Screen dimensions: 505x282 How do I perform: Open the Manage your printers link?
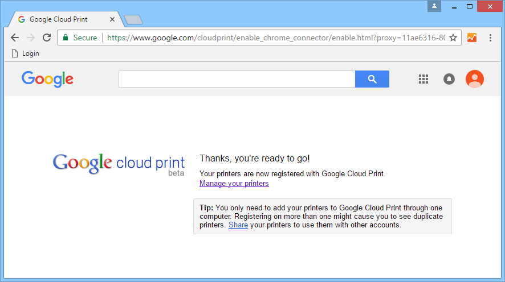click(x=234, y=184)
